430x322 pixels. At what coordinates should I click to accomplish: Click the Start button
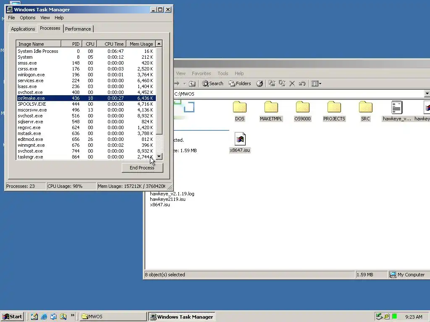tap(12, 317)
